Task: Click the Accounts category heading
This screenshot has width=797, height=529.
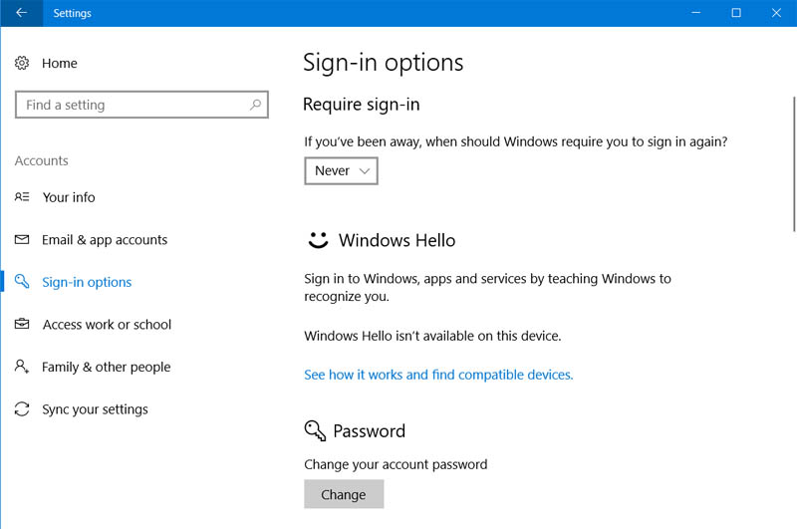Action: point(41,160)
